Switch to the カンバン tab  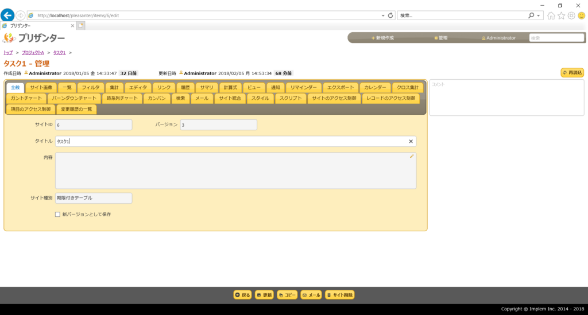(x=157, y=98)
